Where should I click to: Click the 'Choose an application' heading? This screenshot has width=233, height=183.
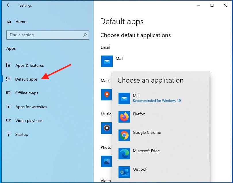[150, 81]
